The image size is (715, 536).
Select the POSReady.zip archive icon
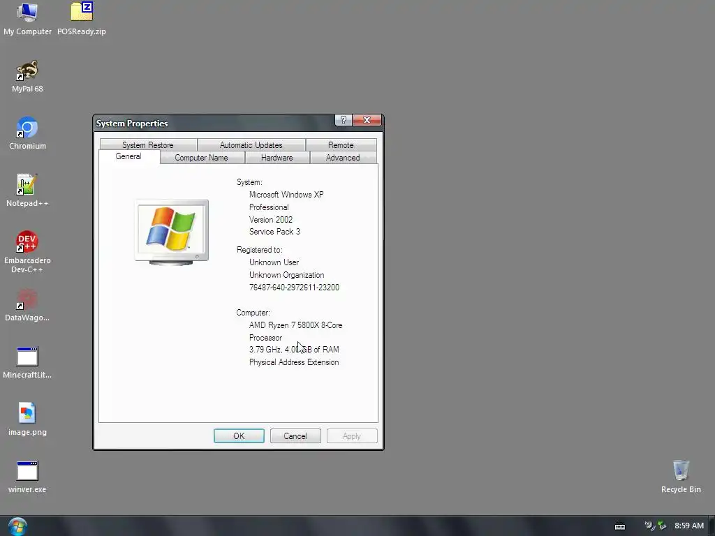point(82,18)
